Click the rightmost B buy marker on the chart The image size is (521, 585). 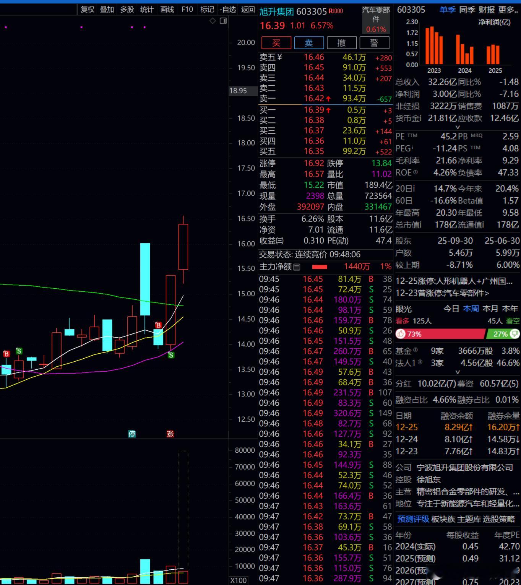coord(158,325)
